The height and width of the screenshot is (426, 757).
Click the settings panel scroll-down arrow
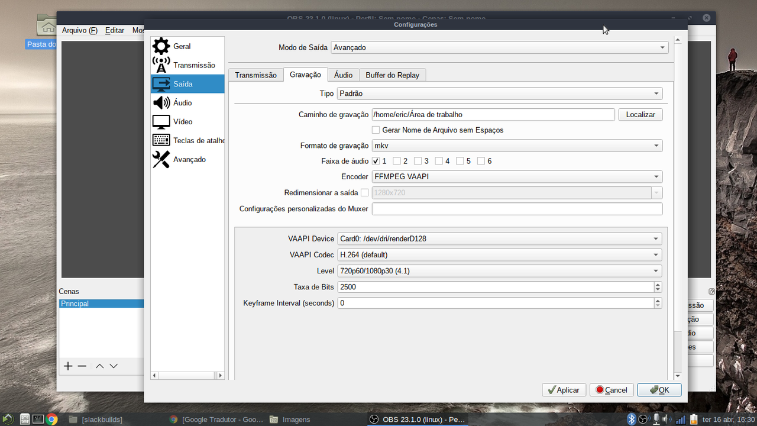678,376
